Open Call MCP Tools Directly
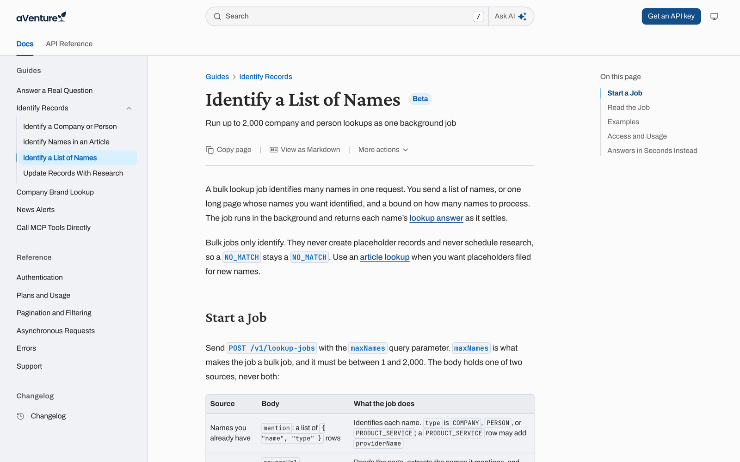The image size is (740, 462). pyautogui.click(x=54, y=228)
